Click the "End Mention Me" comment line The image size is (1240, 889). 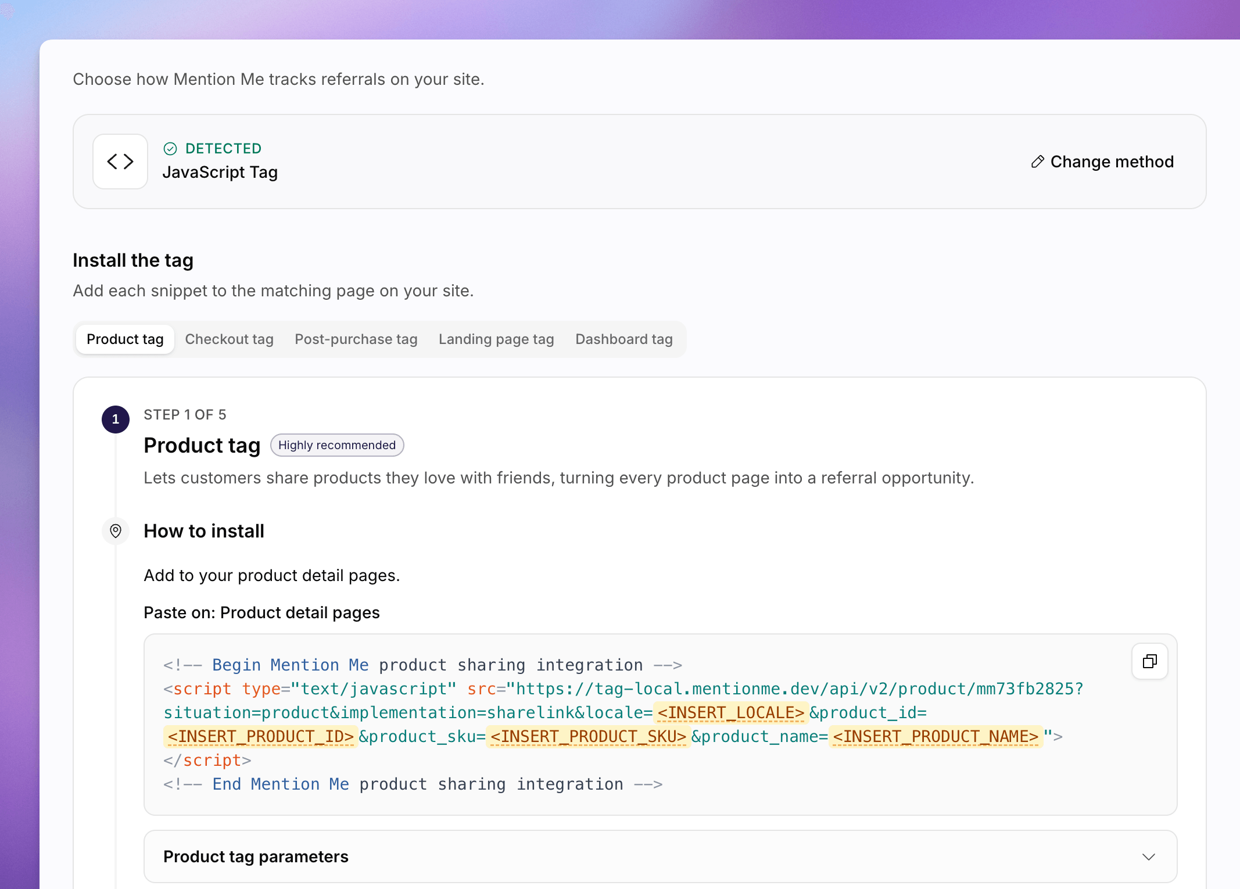[x=413, y=784]
